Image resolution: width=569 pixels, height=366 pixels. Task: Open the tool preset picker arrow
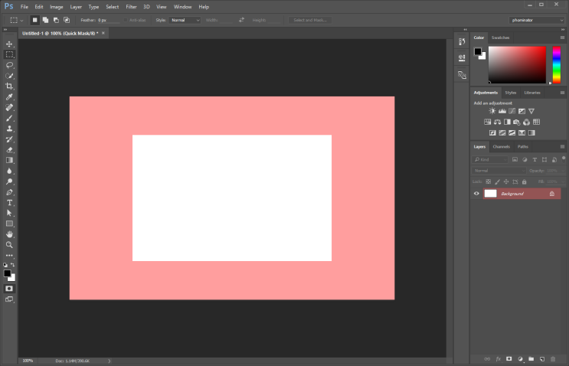tap(21, 21)
